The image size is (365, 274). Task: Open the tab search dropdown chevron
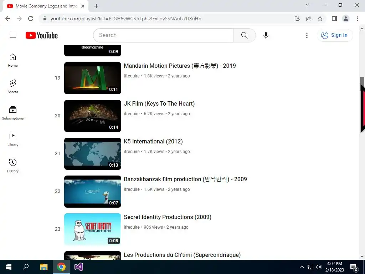[308, 5]
